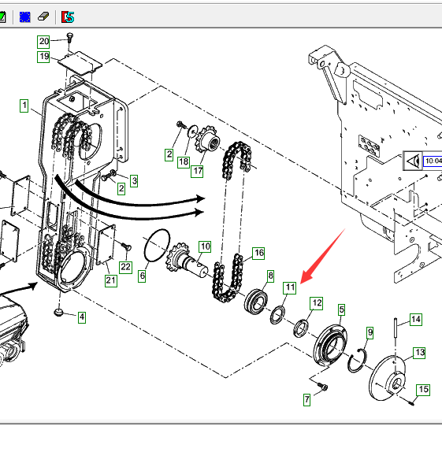Click the green notepad toolbar icon
This screenshot has width=442, height=452.
point(2,17)
